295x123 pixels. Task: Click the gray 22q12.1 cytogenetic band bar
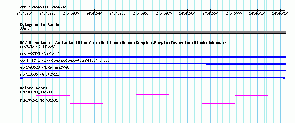point(152,32)
